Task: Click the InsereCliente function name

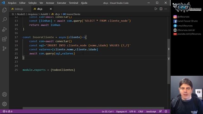Action: [x=43, y=37]
